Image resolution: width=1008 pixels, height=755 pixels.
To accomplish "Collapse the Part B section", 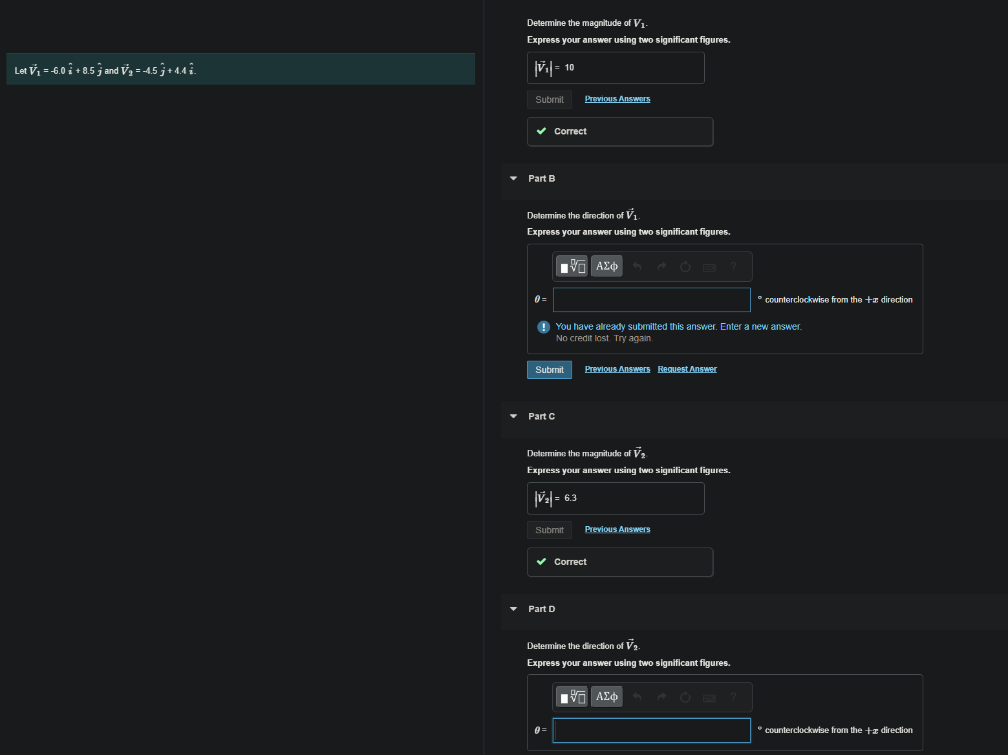I will [x=513, y=178].
